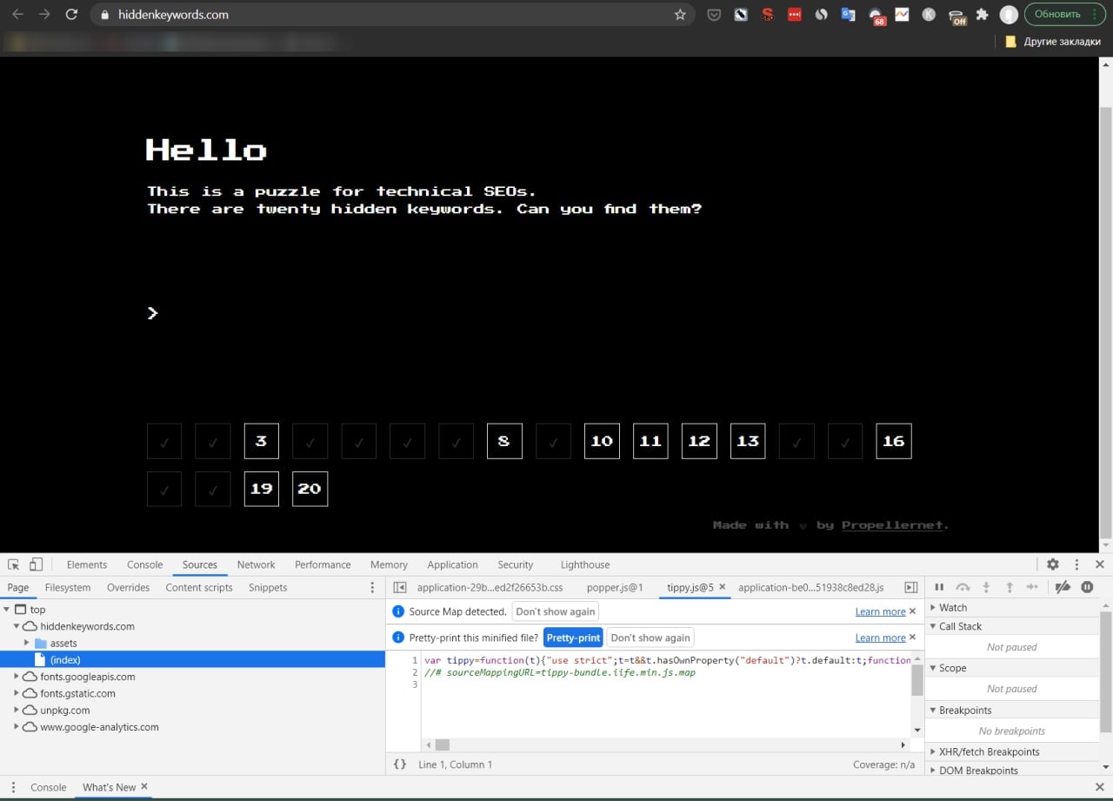The width and height of the screenshot is (1113, 801).
Task: Switch to the Lighthouse tab
Action: [585, 564]
